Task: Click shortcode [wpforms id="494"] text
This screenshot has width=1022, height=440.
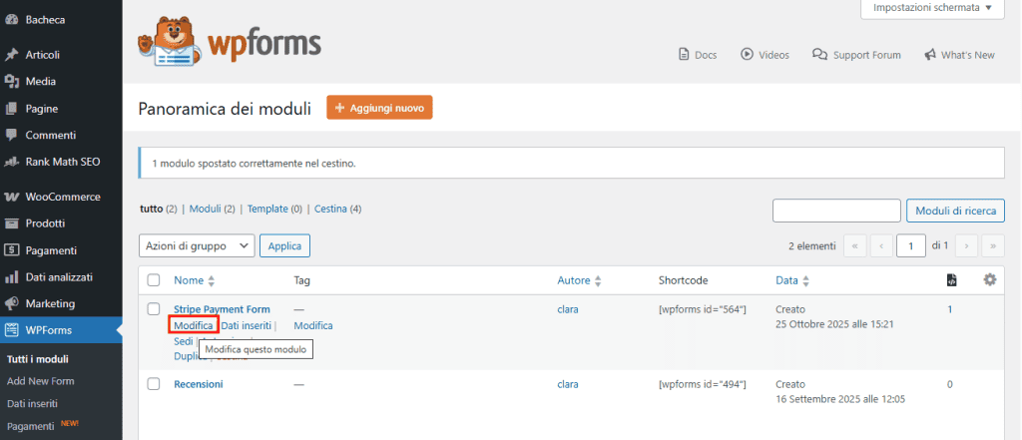Action: (x=702, y=384)
